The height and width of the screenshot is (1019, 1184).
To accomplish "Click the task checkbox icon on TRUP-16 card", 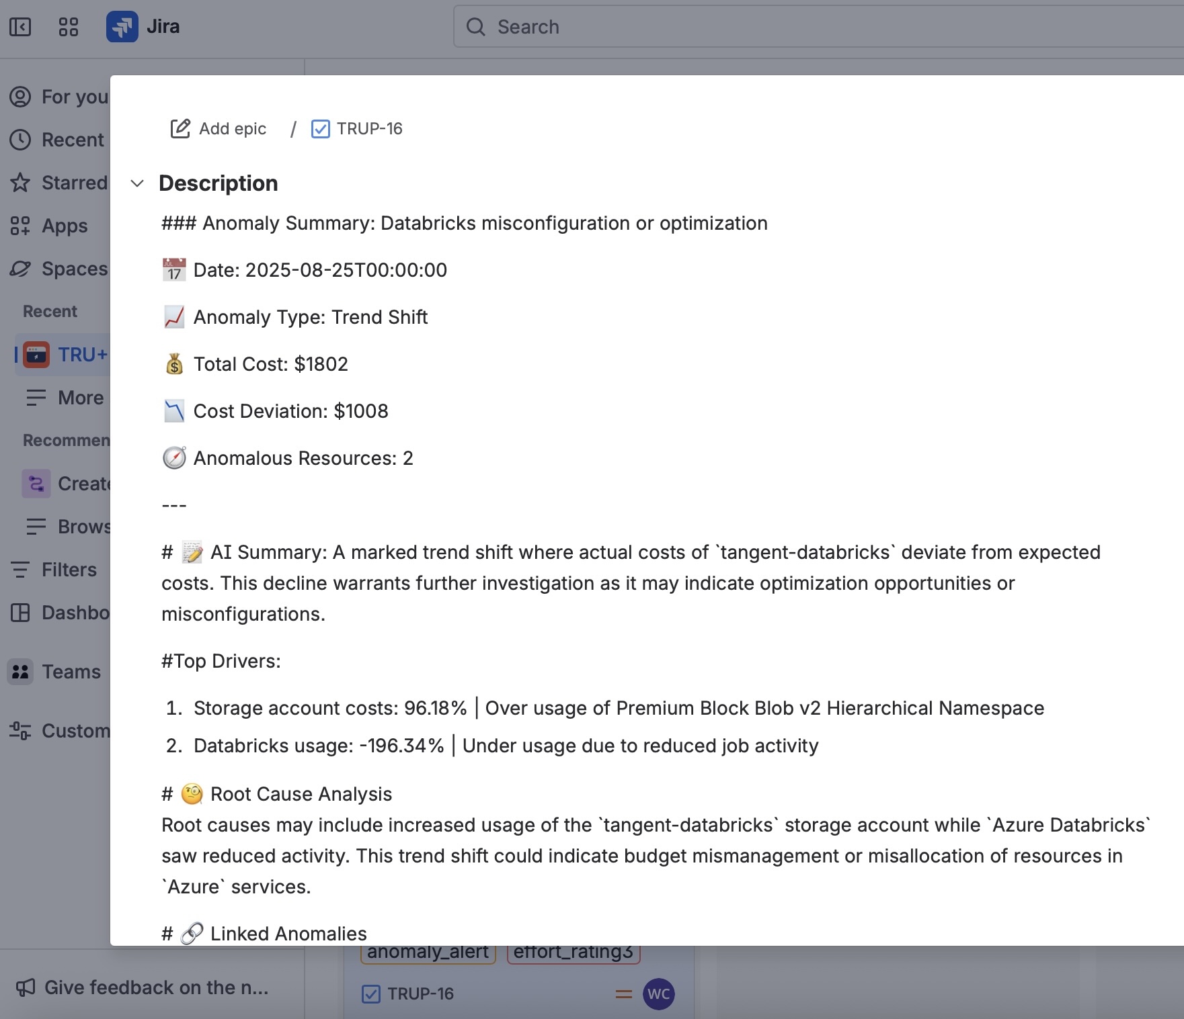I will [x=371, y=994].
